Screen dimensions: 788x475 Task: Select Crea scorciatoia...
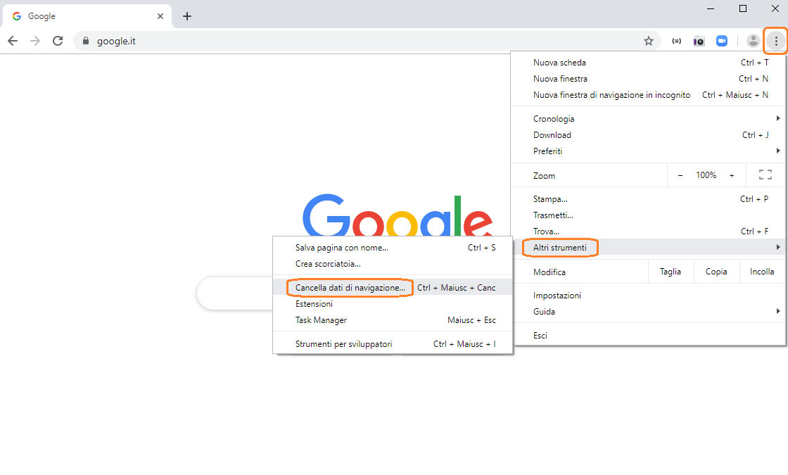click(x=393, y=263)
